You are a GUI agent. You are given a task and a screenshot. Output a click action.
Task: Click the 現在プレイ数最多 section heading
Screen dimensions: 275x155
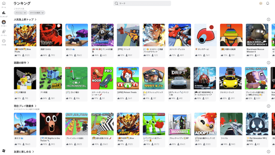coord(24,106)
